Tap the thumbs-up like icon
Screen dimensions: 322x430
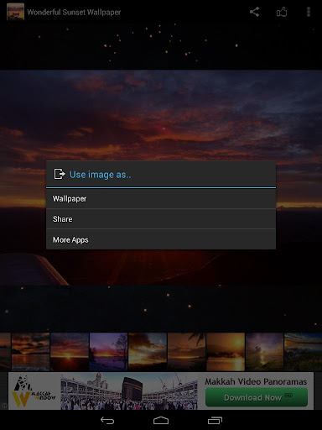[282, 12]
